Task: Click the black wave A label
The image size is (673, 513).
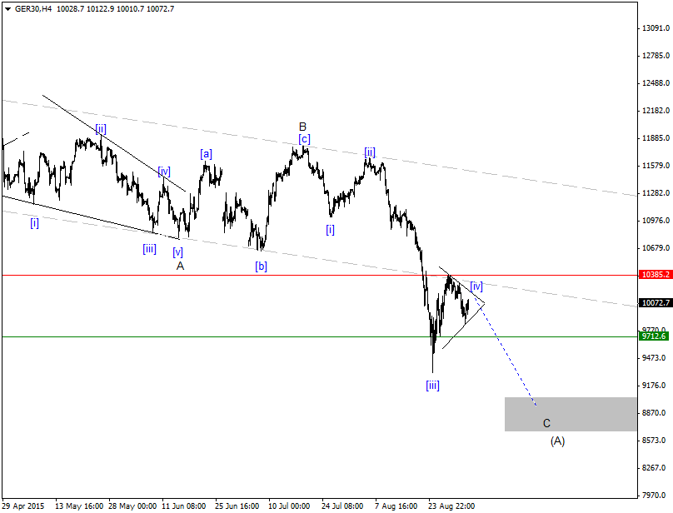Action: click(180, 266)
